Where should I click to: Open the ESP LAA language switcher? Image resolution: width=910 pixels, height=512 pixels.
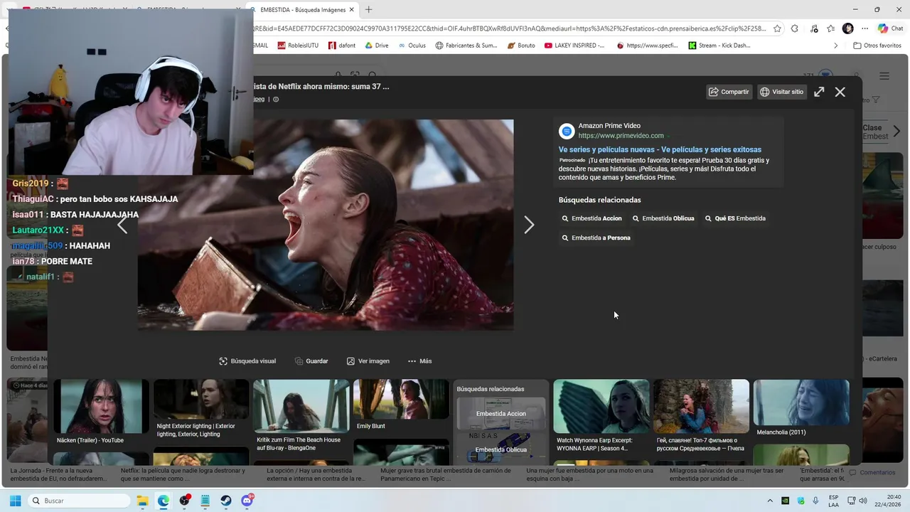coord(833,501)
